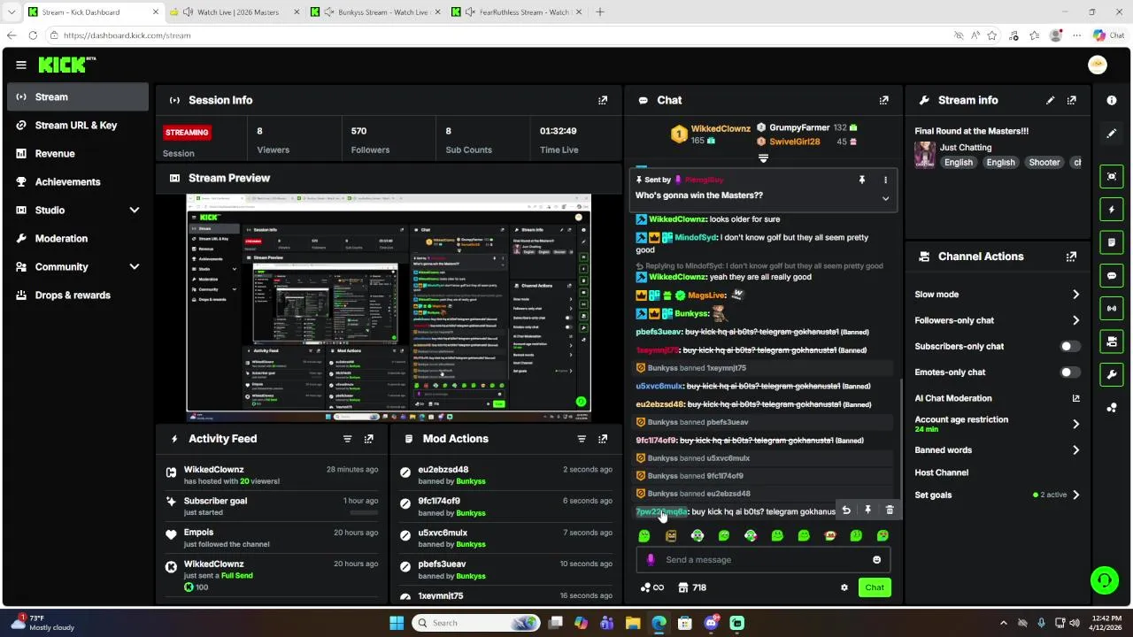Open pinned message three-dot options
This screenshot has width=1133, height=637.
coord(885,180)
